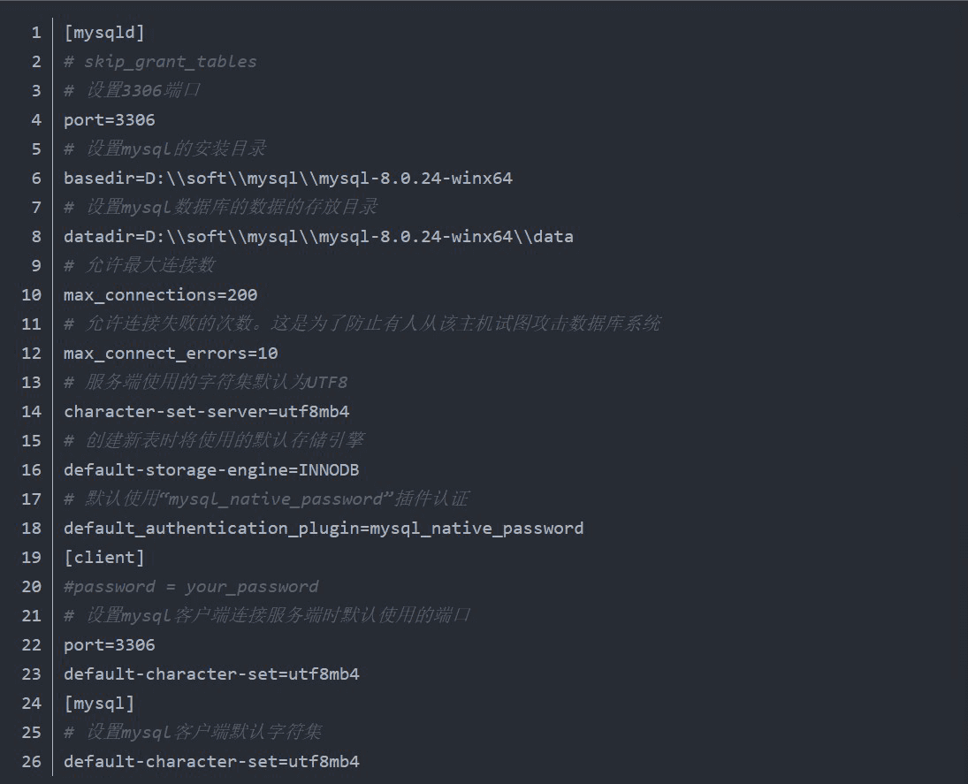The height and width of the screenshot is (784, 968).
Task: Click the #password = your_password comment
Action: click(191, 587)
